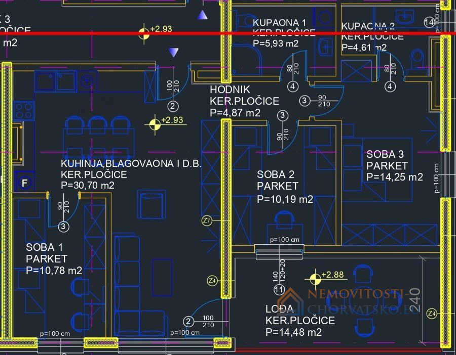Viewport: 456px width, 355px height.
Task: Click the LOĐA room label
Action: (x=280, y=309)
